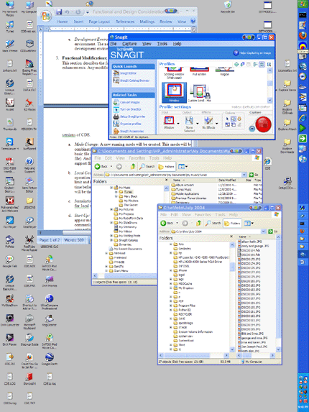Image resolution: width=309 pixels, height=412 pixels.
Task: Expand My Pictures in the Folders tree
Action: (111, 209)
